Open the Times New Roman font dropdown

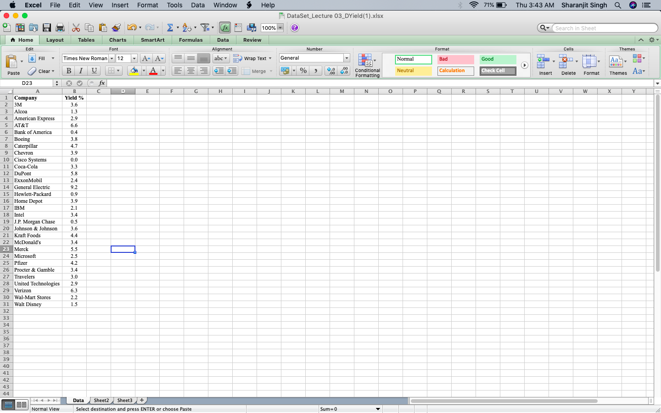pyautogui.click(x=112, y=58)
